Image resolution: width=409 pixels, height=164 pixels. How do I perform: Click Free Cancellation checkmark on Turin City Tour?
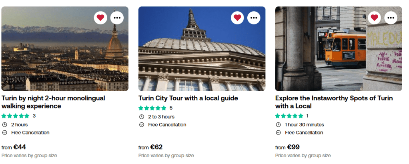point(142,125)
